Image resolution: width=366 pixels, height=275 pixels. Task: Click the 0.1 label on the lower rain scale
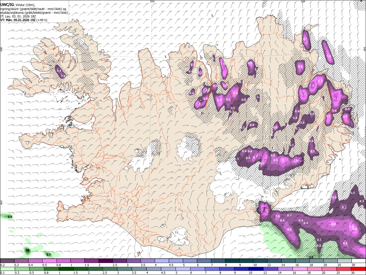coord(2,273)
